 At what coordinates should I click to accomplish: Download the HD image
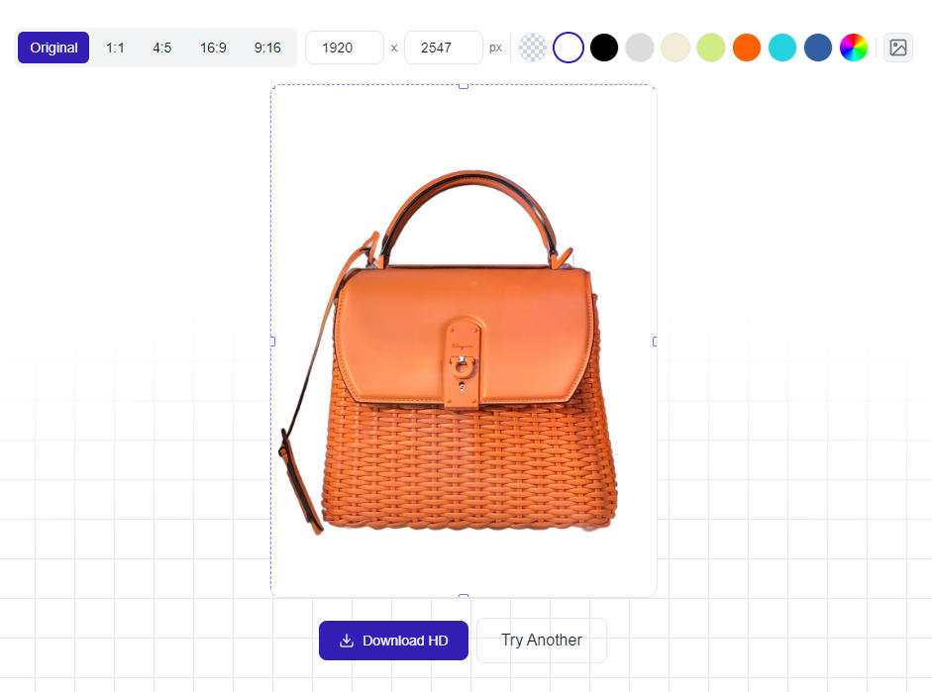pos(393,641)
